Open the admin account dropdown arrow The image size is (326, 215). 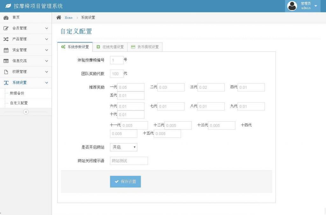coord(316,6)
